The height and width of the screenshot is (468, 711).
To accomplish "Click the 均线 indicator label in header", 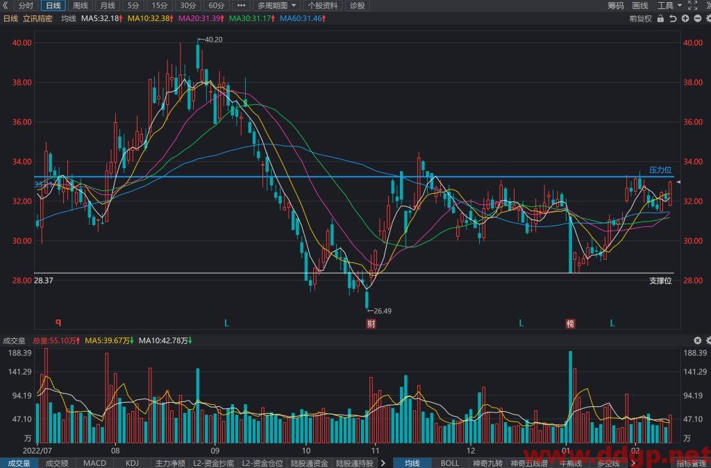I will [x=69, y=19].
